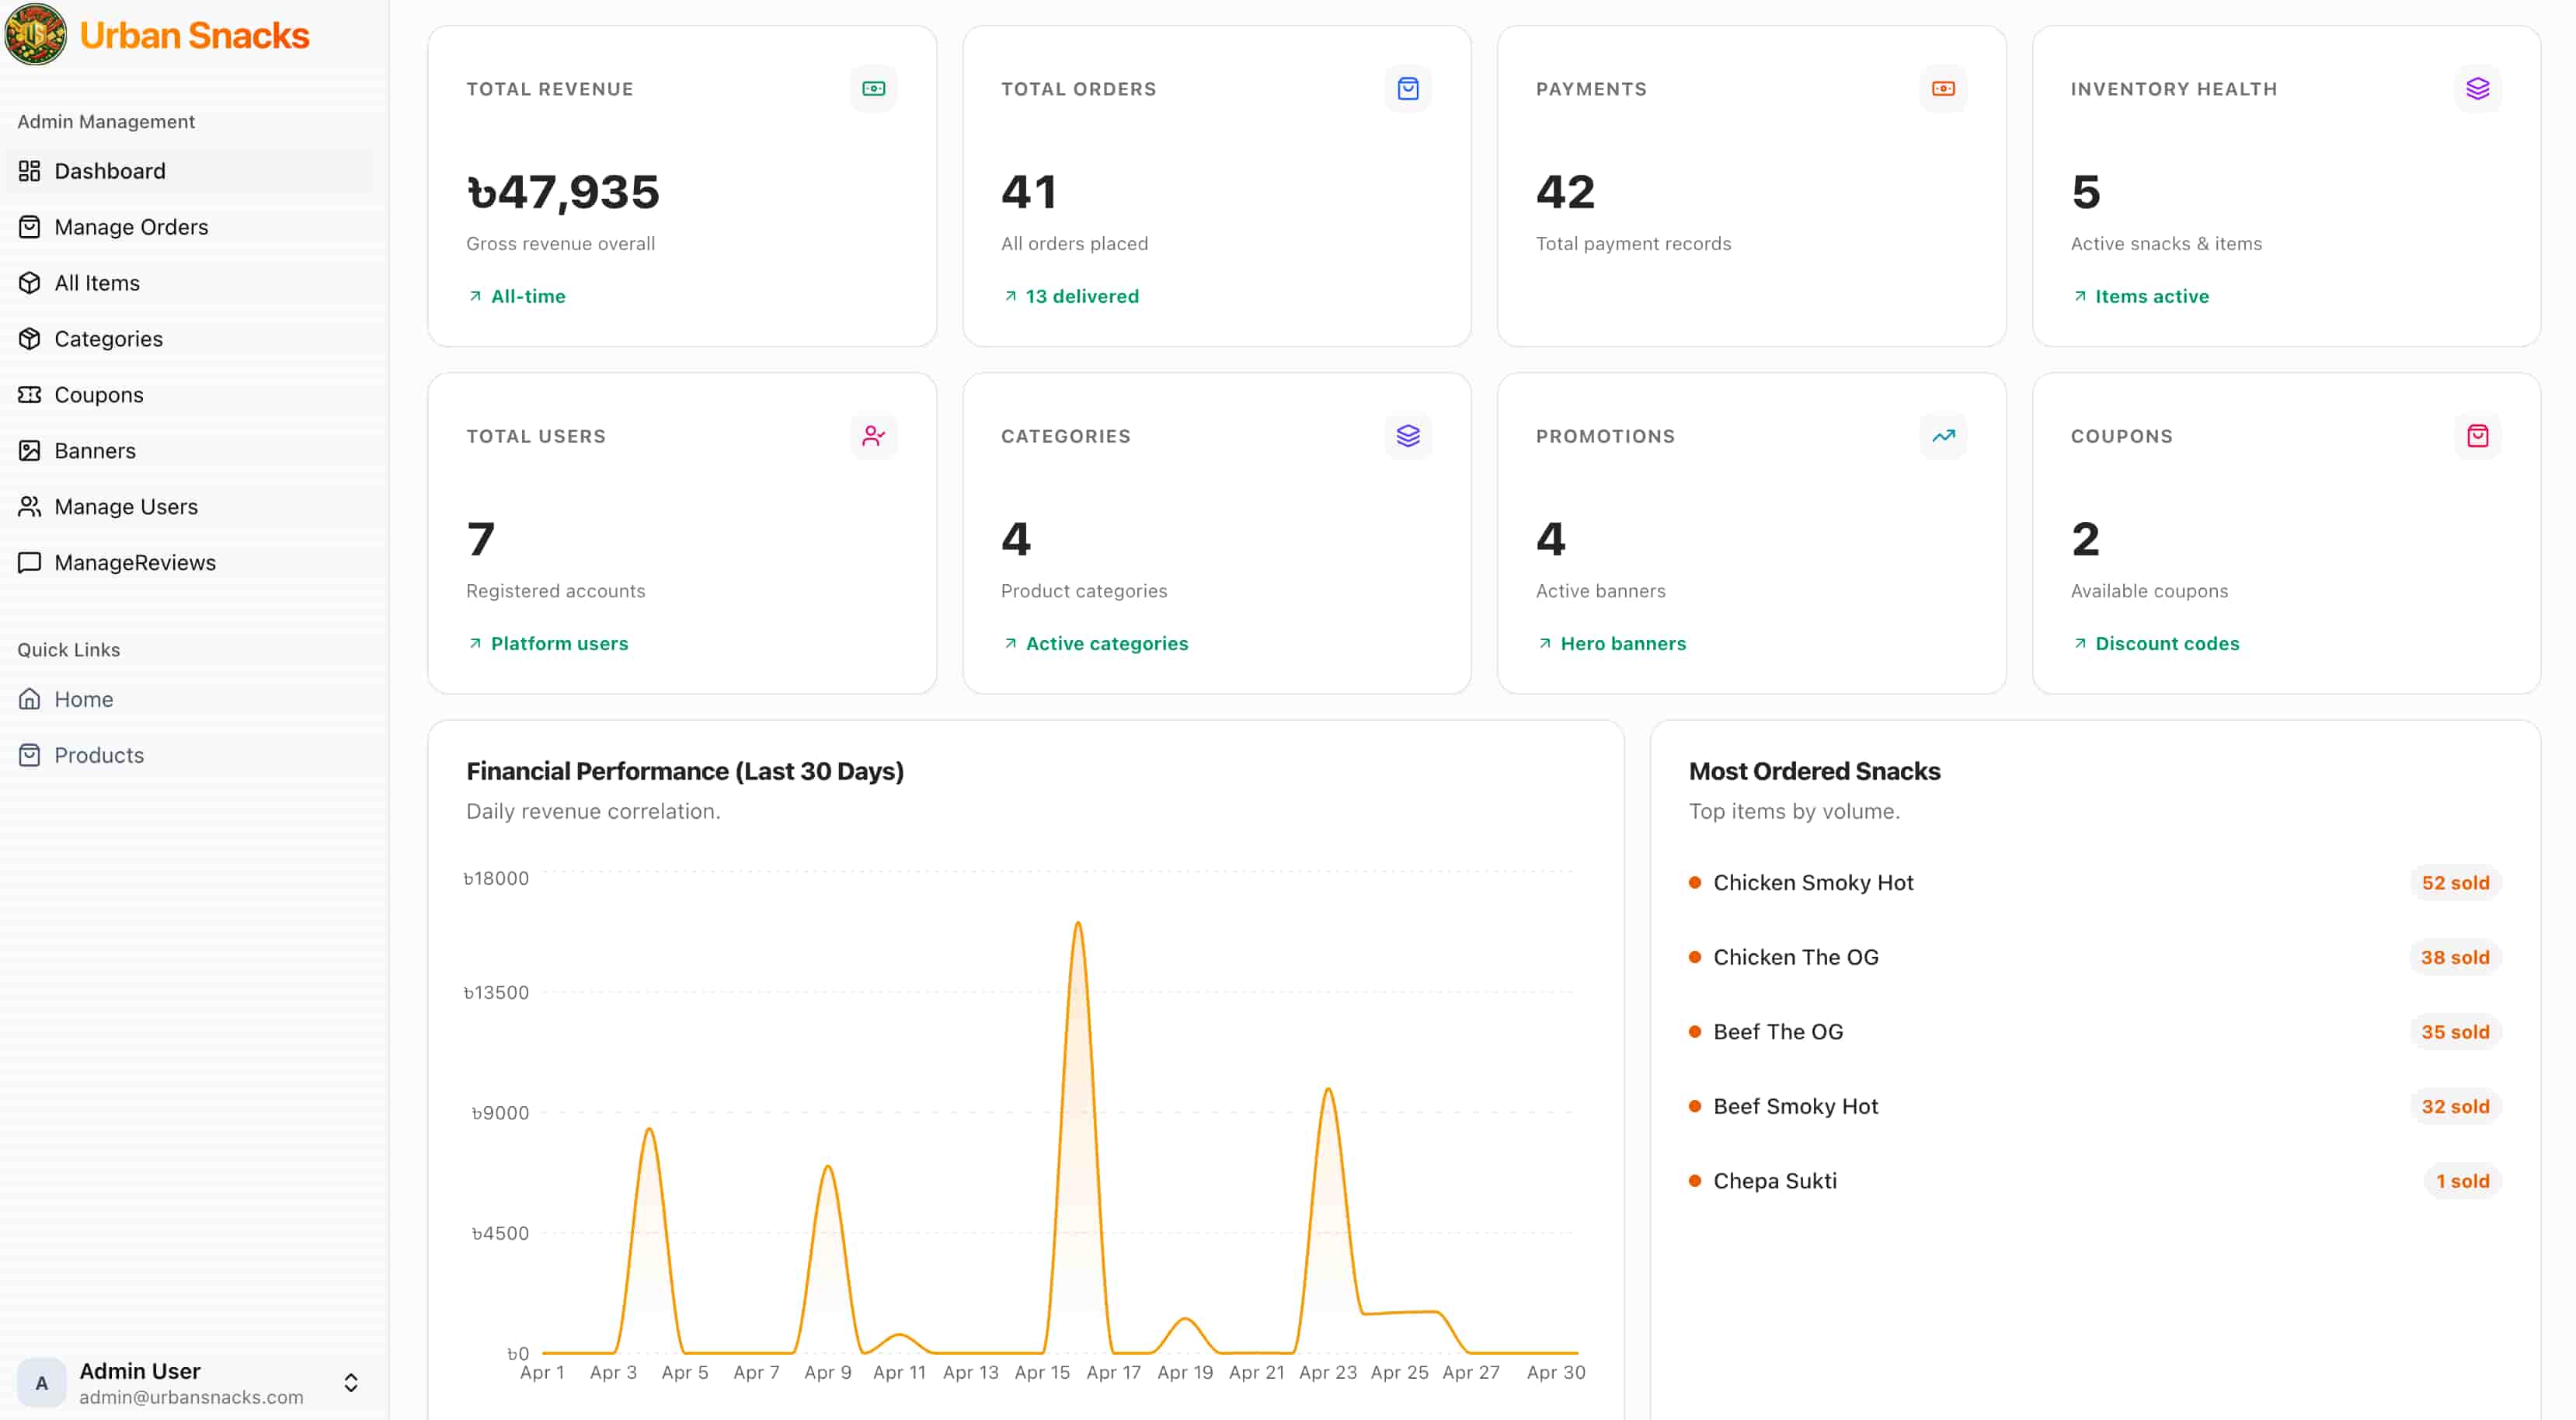Screen dimensions: 2576x1420
Task: Click the Promotions trending-up icon
Action: tap(1943, 436)
